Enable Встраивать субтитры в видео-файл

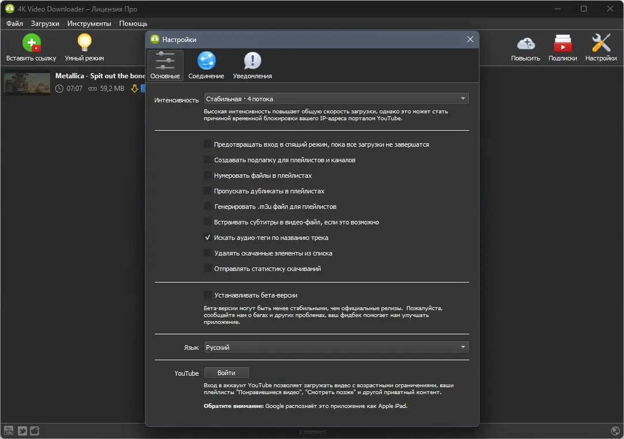(208, 222)
